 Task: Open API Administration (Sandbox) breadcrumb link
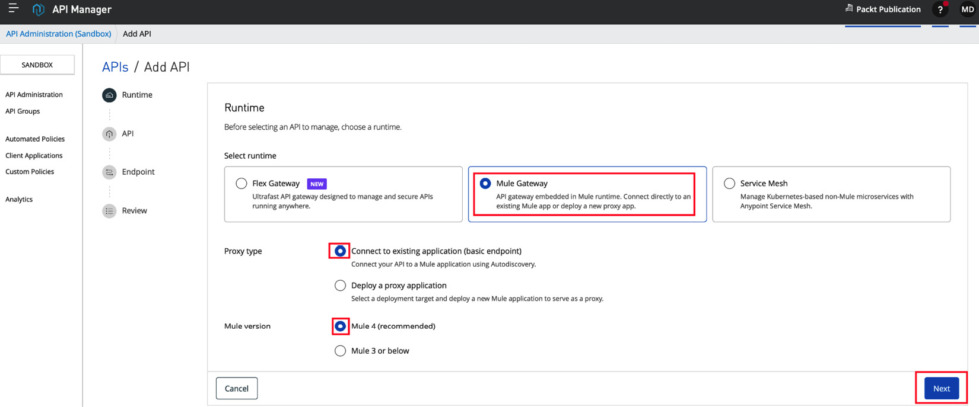59,34
